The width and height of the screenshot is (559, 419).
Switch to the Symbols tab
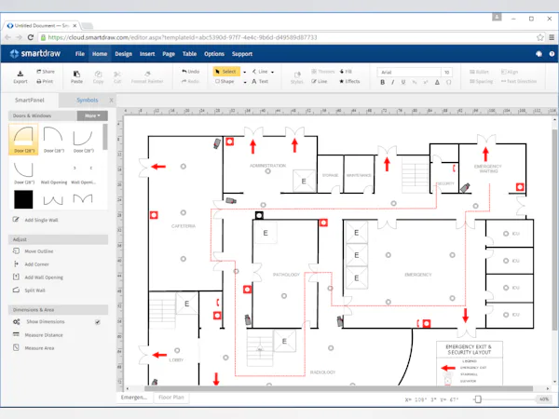(x=87, y=101)
